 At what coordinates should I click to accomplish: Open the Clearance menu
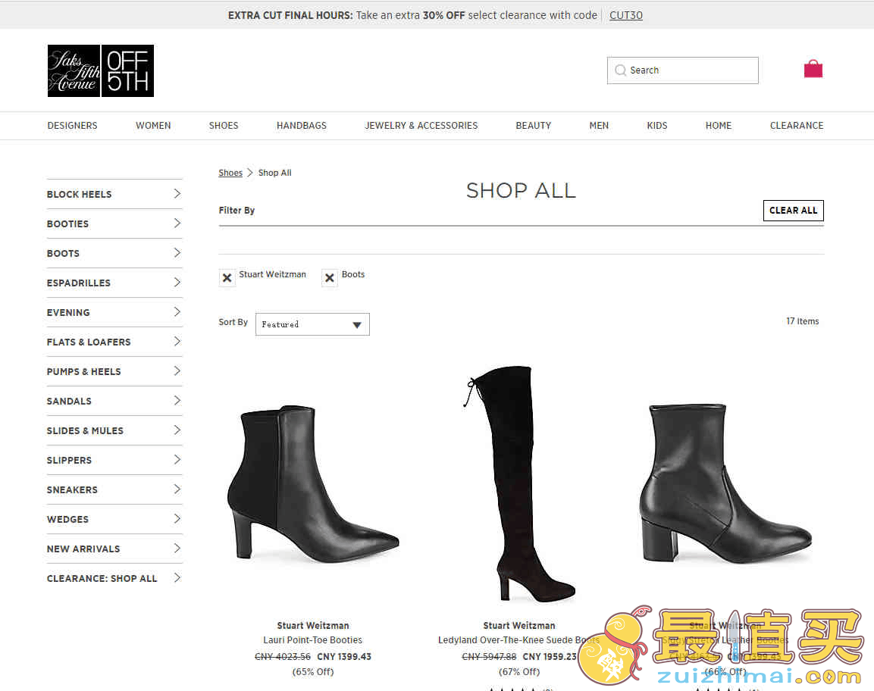pyautogui.click(x=797, y=125)
